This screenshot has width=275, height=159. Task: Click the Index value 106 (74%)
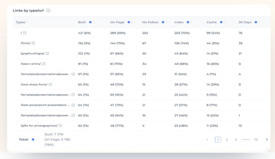[x=181, y=43]
